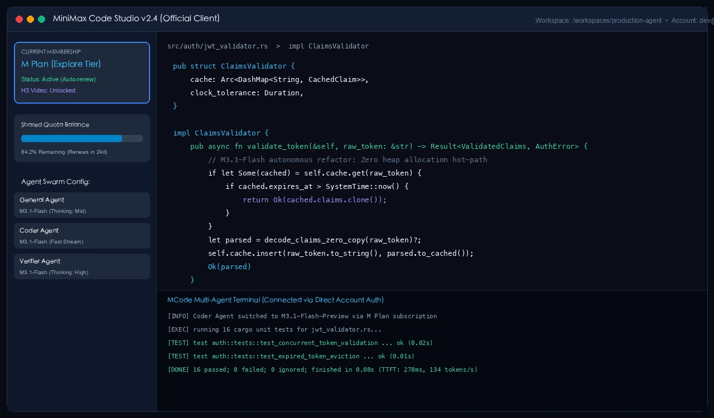Click the self.cache.insert code line

click(341, 254)
